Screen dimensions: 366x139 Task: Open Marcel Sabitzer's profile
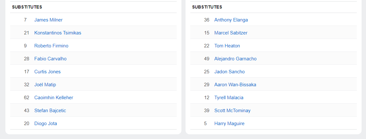[x=231, y=33]
